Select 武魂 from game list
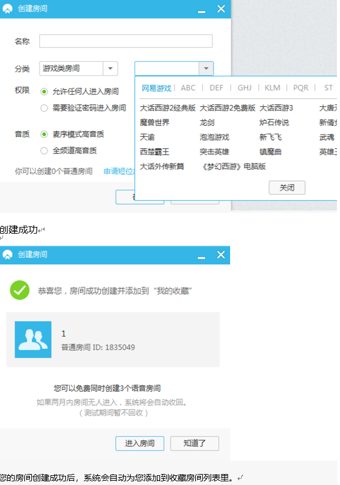This screenshot has width=340, height=485. point(327,137)
